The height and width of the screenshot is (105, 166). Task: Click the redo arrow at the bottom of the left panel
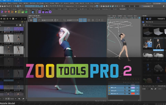pyautogui.click(x=23, y=99)
